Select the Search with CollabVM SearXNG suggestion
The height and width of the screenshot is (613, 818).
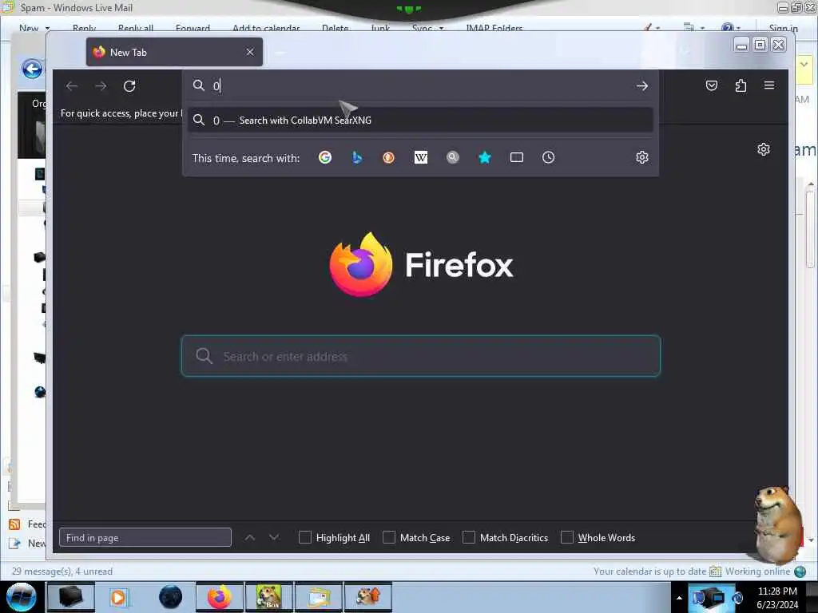pos(420,121)
